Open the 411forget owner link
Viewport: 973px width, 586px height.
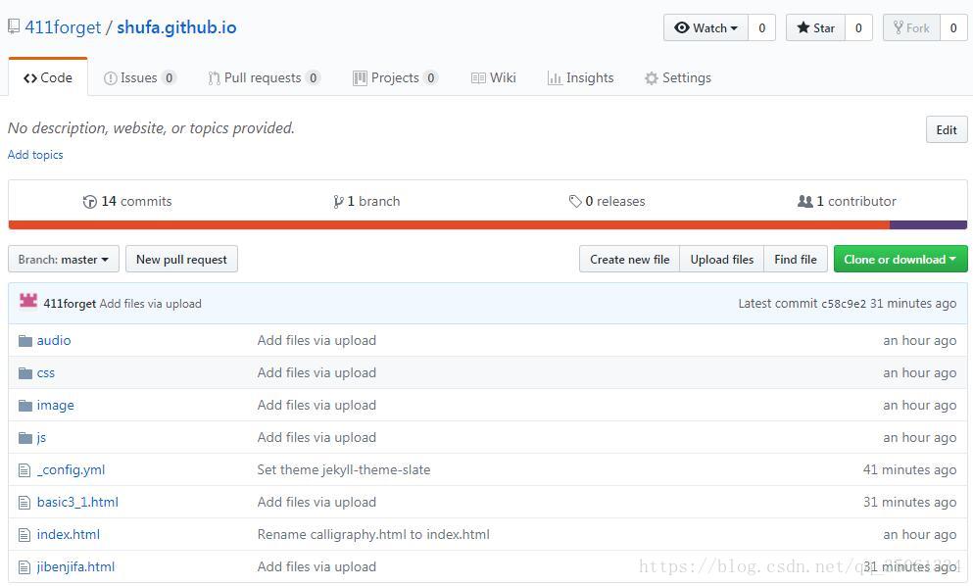click(x=63, y=27)
